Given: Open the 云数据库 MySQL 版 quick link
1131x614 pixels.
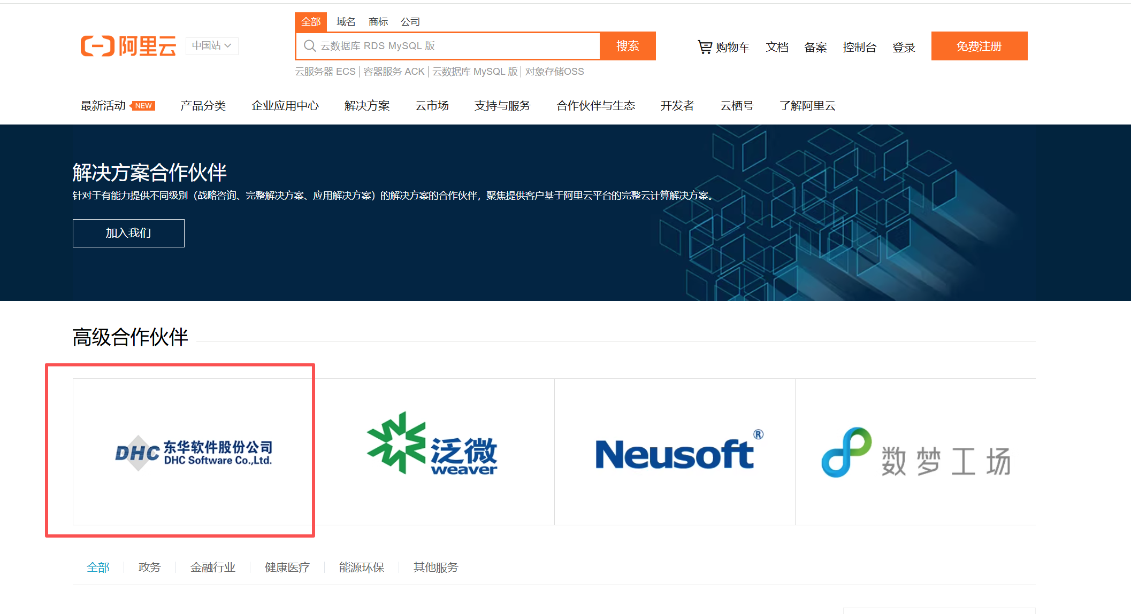Looking at the screenshot, I should coord(475,72).
